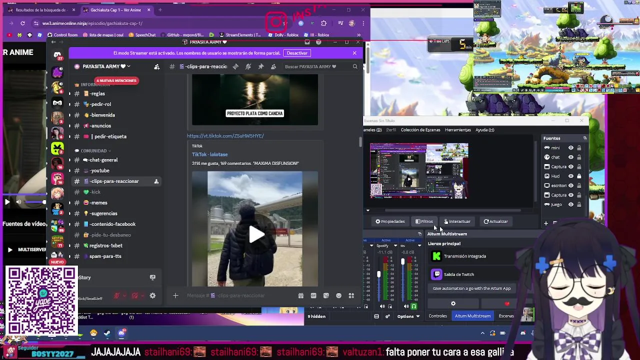Open Colección de Escenas menu in OBS
Image resolution: width=640 pixels, height=360 pixels.
[420, 130]
